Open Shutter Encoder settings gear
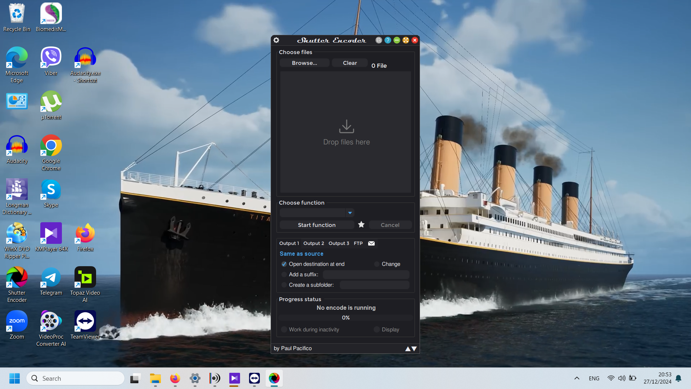This screenshot has height=389, width=691. click(276, 40)
